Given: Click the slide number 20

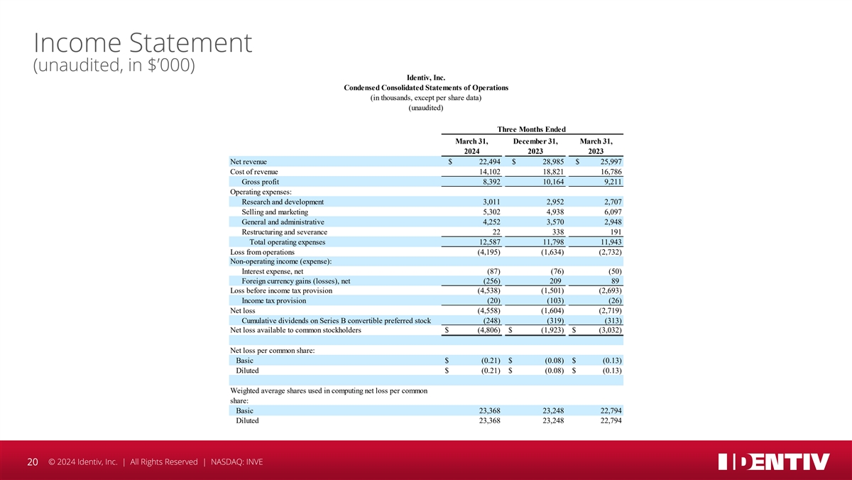Looking at the screenshot, I should tap(32, 462).
